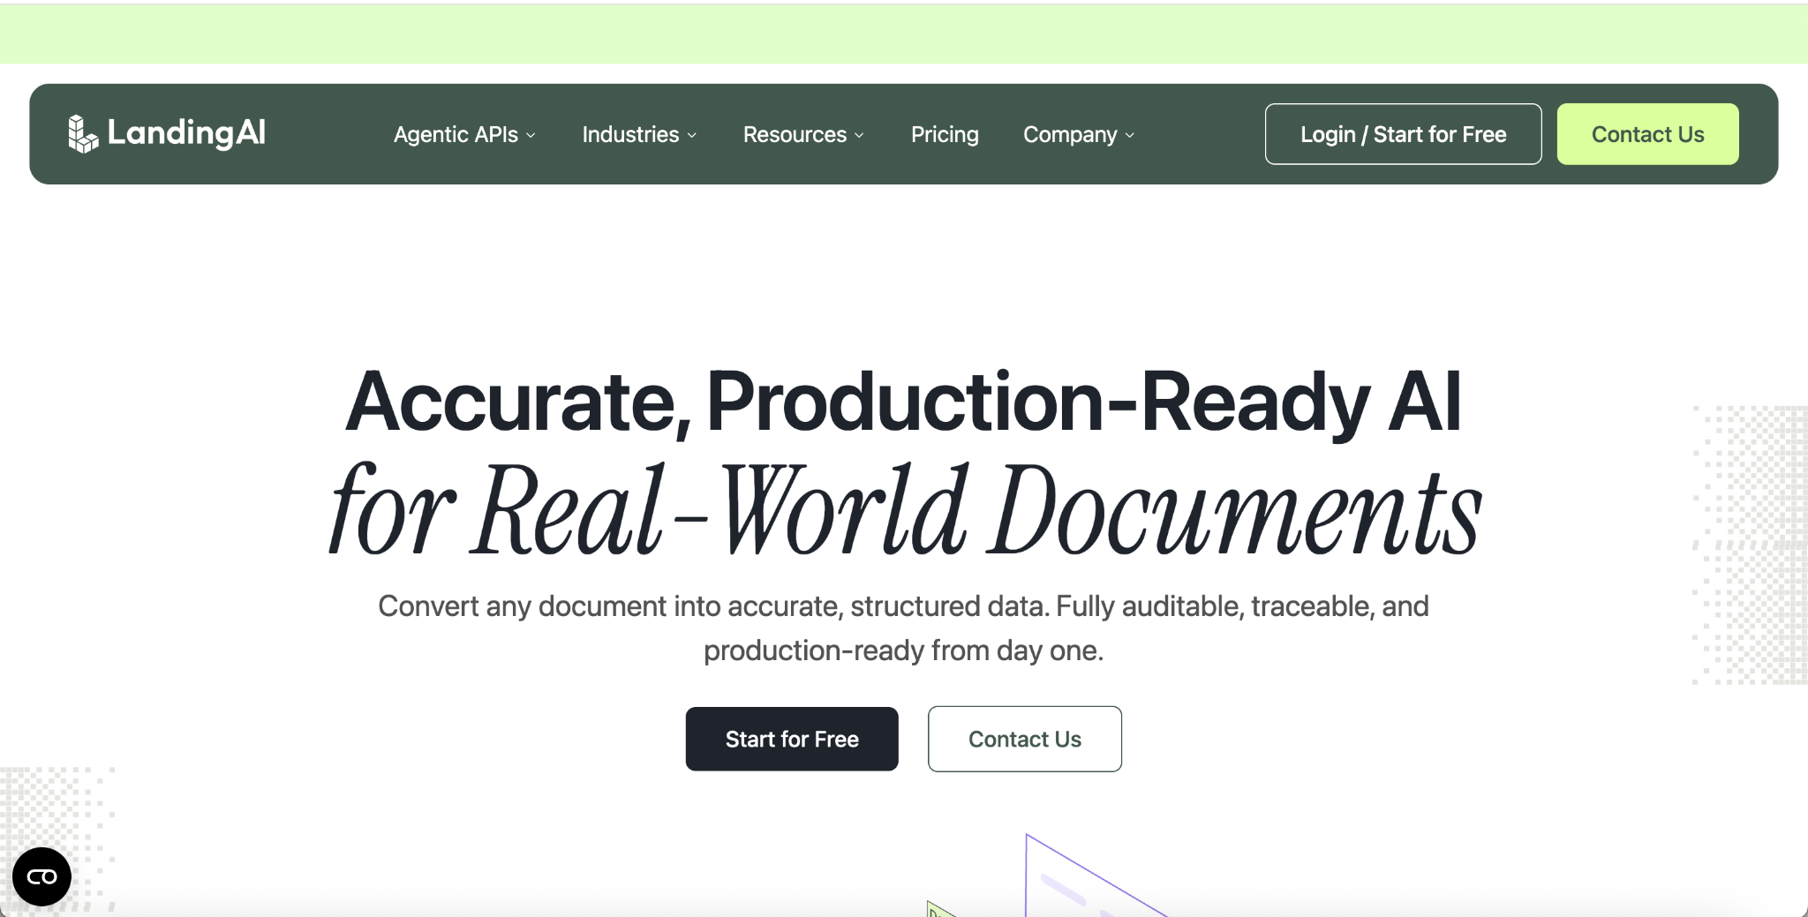Screen dimensions: 1808x917
Task: Expand the Company dropdown chevron
Action: tap(1130, 136)
